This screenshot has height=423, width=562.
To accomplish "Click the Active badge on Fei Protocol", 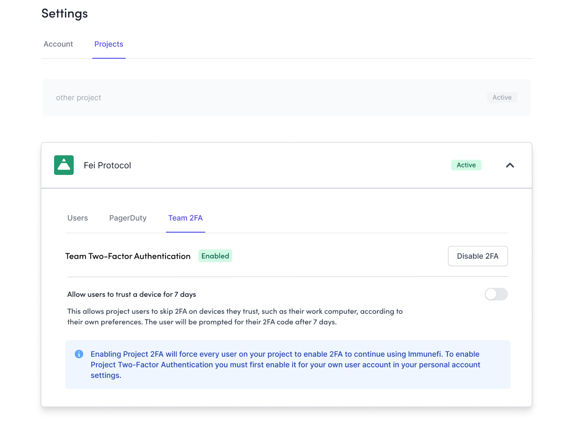I will coord(466,165).
